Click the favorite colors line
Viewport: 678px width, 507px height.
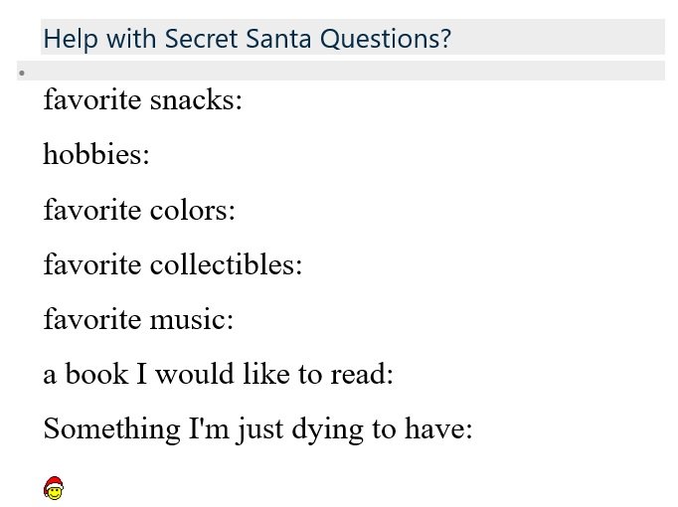(139, 210)
